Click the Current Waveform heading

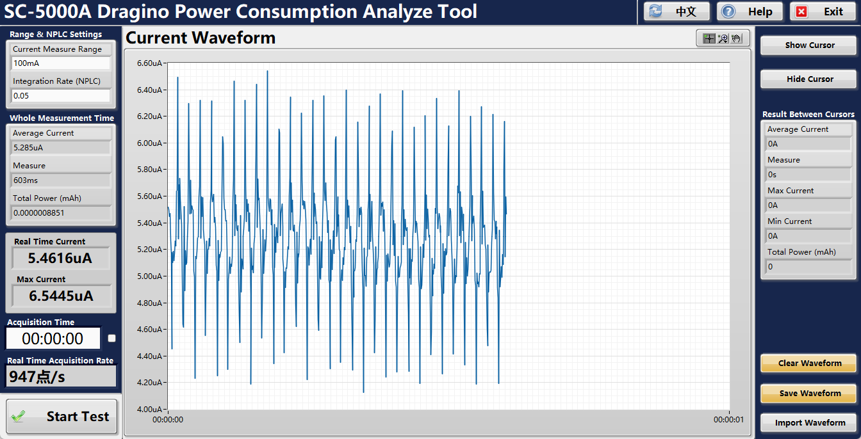[x=201, y=38]
